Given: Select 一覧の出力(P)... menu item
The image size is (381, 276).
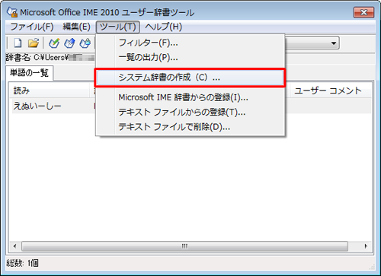Looking at the screenshot, I should (x=190, y=58).
